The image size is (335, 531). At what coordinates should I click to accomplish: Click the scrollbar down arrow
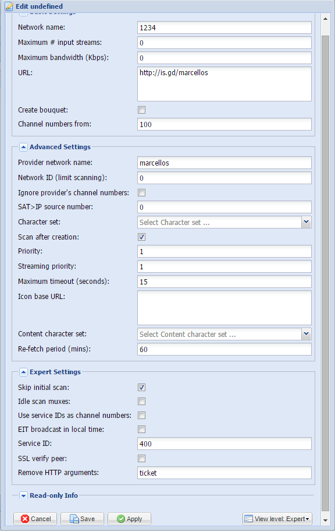point(325,520)
